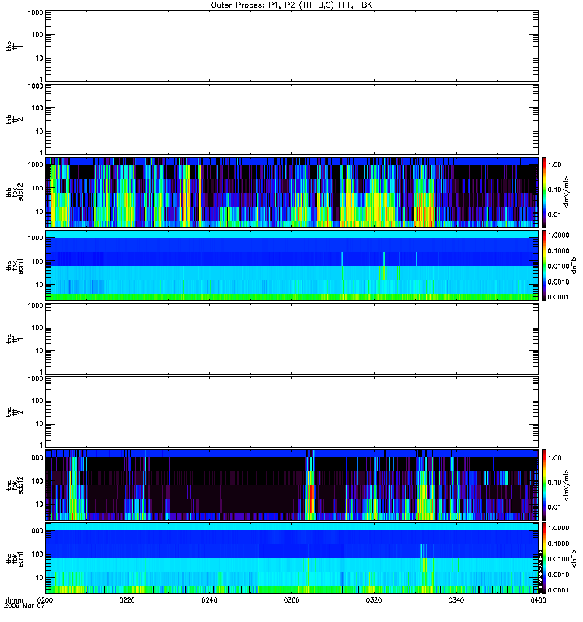This screenshot has width=583, height=622.
Task: Click the 0340 time axis label
Action: 456,600
